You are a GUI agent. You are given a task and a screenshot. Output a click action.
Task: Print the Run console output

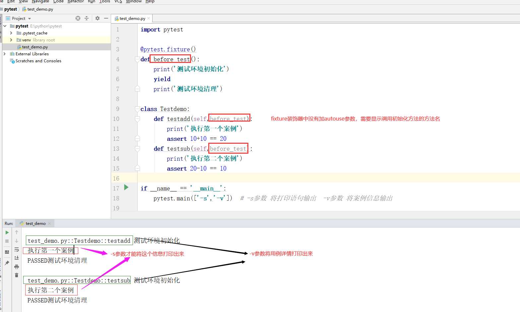click(x=17, y=267)
